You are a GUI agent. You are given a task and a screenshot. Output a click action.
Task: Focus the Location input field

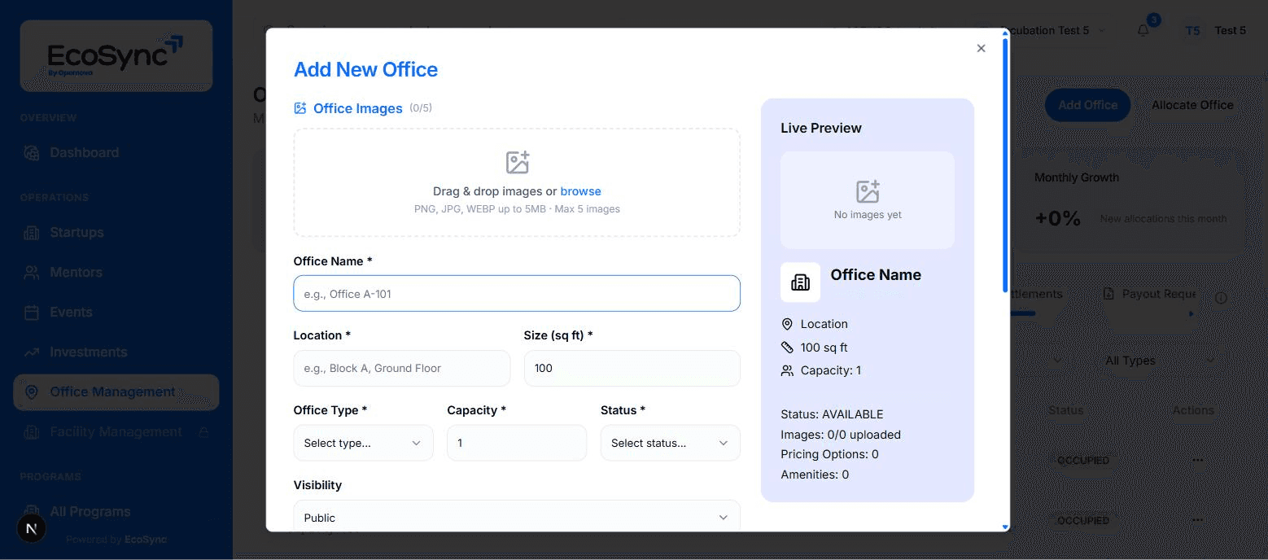tap(402, 368)
